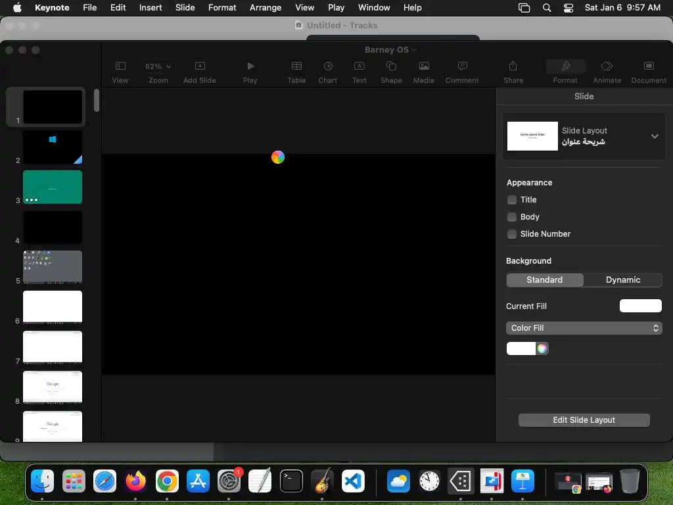The height and width of the screenshot is (505, 673).
Task: Open the Apple menu
Action: coord(17,7)
